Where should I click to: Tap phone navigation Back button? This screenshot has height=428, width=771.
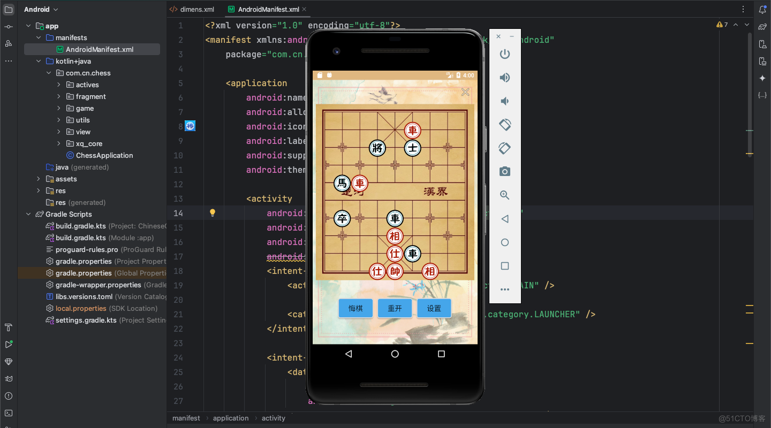(349, 354)
